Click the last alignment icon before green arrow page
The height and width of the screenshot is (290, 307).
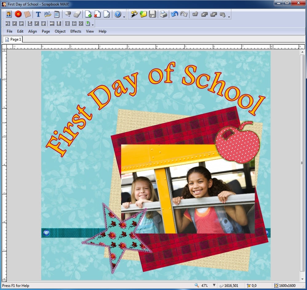(81, 24)
